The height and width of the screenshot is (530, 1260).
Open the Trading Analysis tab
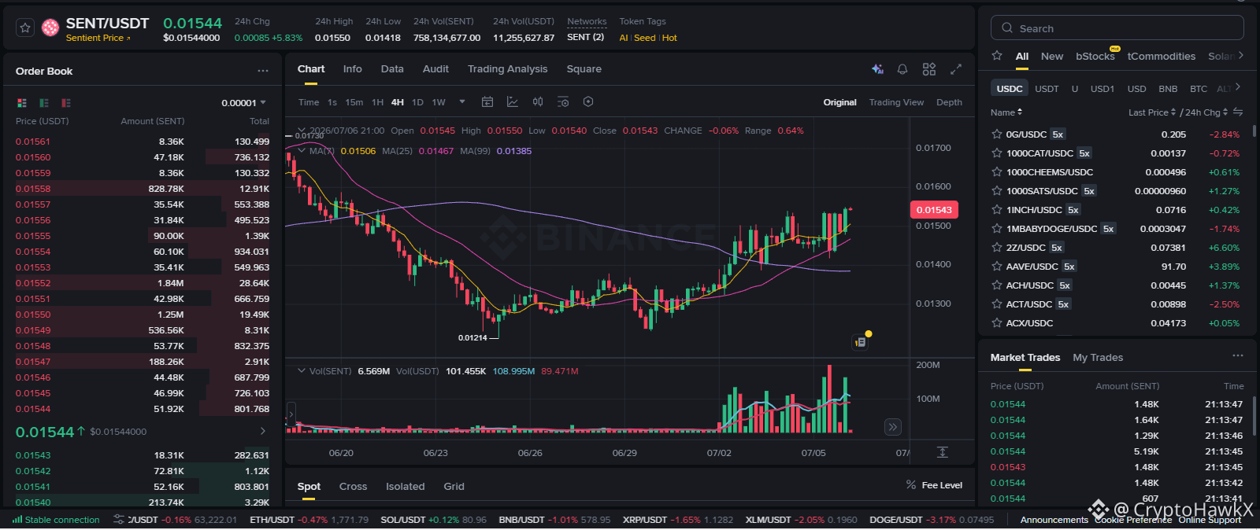click(507, 69)
